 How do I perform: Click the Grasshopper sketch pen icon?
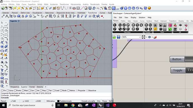(x=155, y=37)
